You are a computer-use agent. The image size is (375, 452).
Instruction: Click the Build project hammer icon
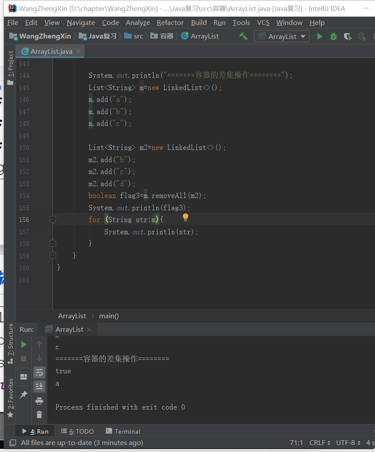coord(243,36)
